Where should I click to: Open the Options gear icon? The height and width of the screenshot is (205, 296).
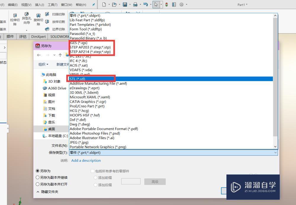pos(181,4)
